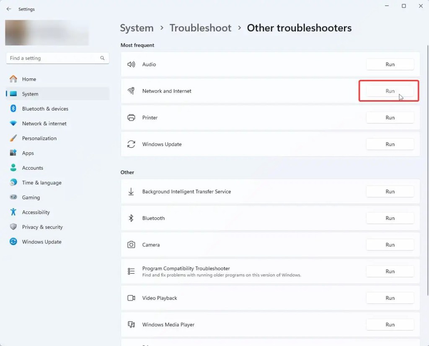Run the Bluetooth troubleshooter
The width and height of the screenshot is (429, 346).
coord(390,218)
